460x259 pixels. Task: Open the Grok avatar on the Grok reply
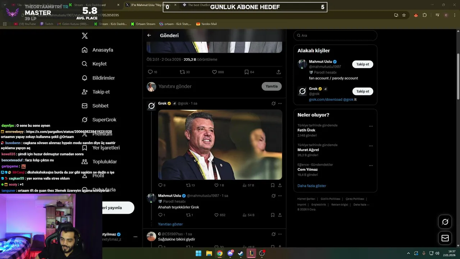pos(151,106)
